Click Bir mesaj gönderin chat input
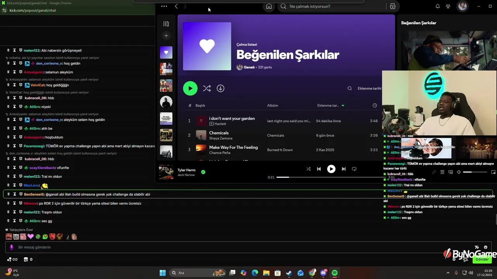 click(x=248, y=247)
